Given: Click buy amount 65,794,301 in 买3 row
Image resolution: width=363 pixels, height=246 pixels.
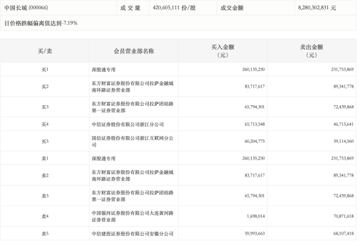Looking at the screenshot, I should [255, 107].
